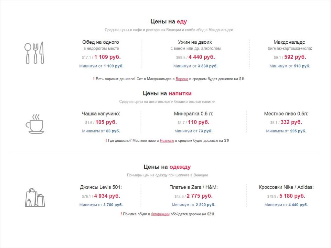Click the shopping bags icon
Image resolution: width=331 pixels, height=248 pixels.
35,197
